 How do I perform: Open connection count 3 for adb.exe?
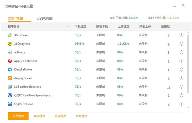tap(169, 53)
